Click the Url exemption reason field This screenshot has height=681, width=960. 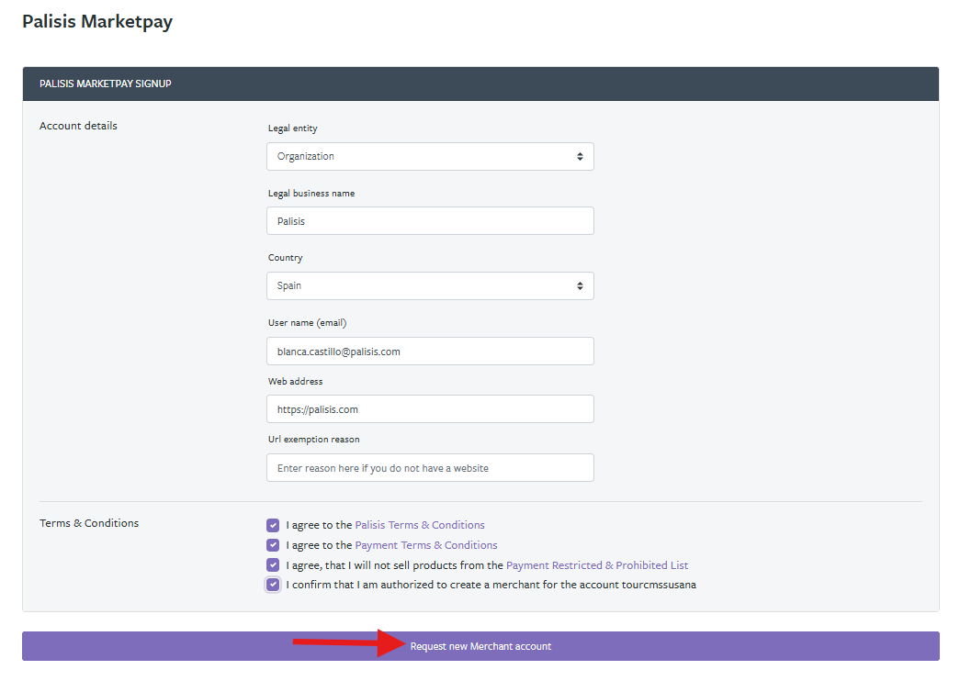(x=430, y=467)
